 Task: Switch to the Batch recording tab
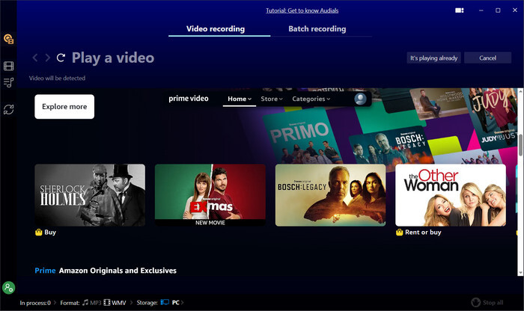click(x=317, y=29)
